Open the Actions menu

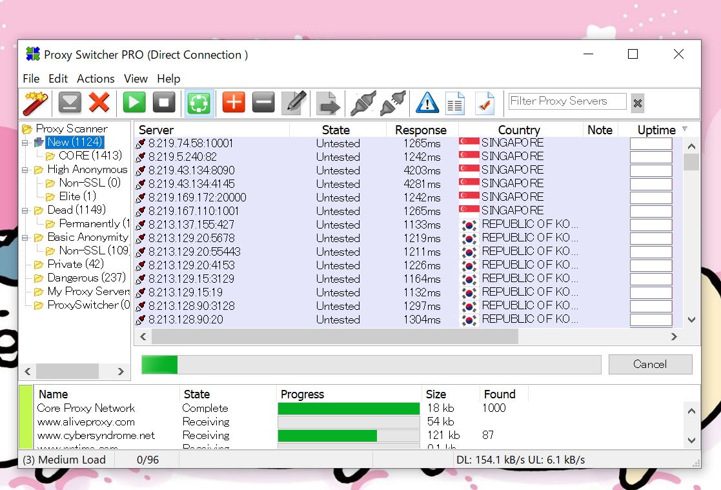tap(96, 79)
